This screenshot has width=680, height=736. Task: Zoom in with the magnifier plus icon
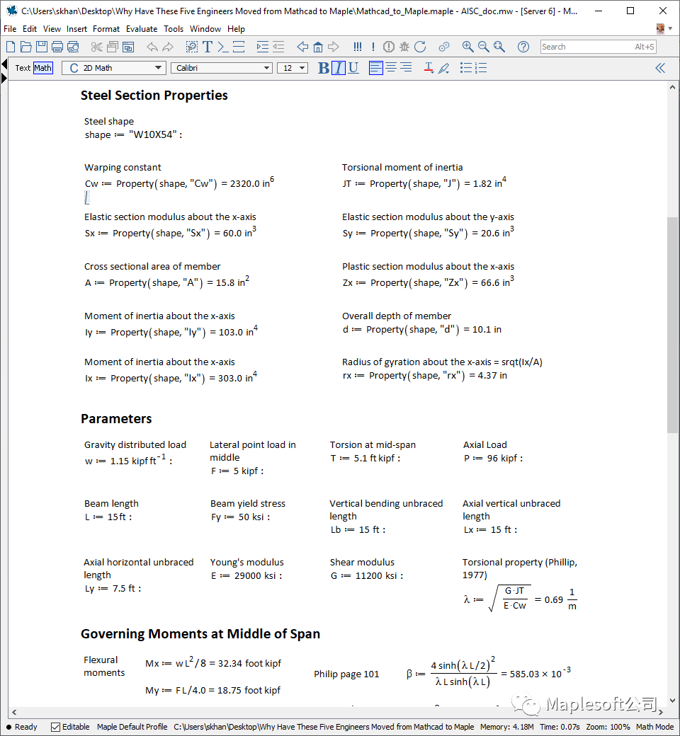(467, 47)
